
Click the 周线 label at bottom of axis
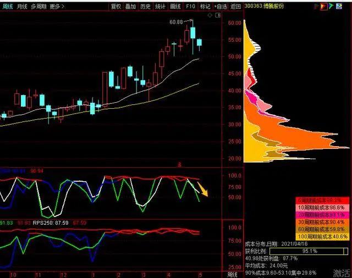pos(232,275)
